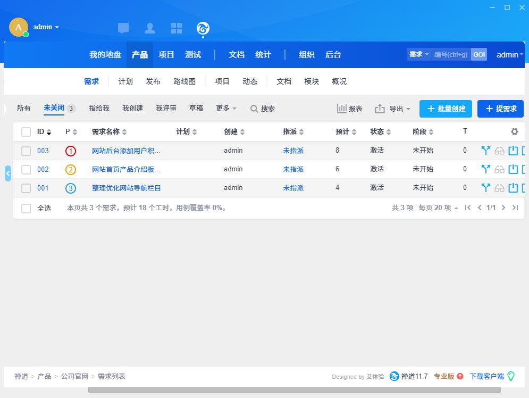Open the chat messages icon

tap(123, 28)
